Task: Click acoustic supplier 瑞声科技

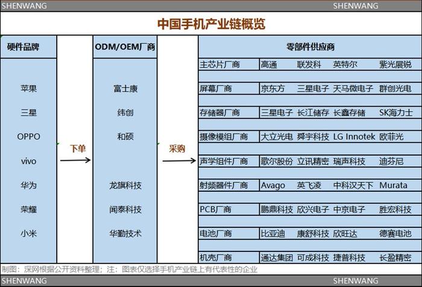Action: pyautogui.click(x=349, y=161)
